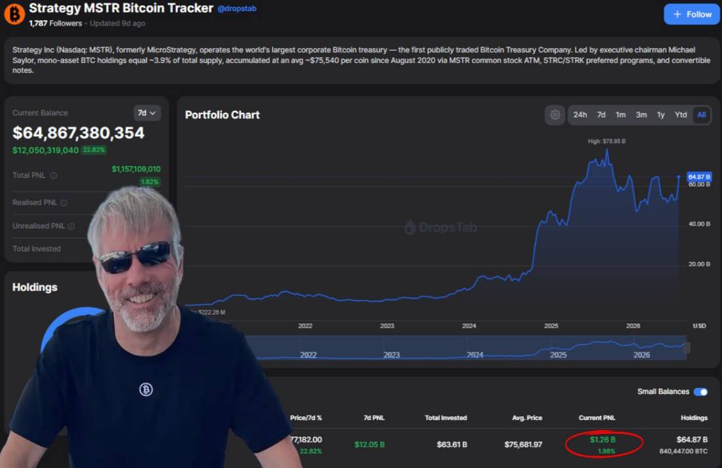This screenshot has width=722, height=468.
Task: Click the orange Bitcoin logo avatar
Action: [14, 14]
